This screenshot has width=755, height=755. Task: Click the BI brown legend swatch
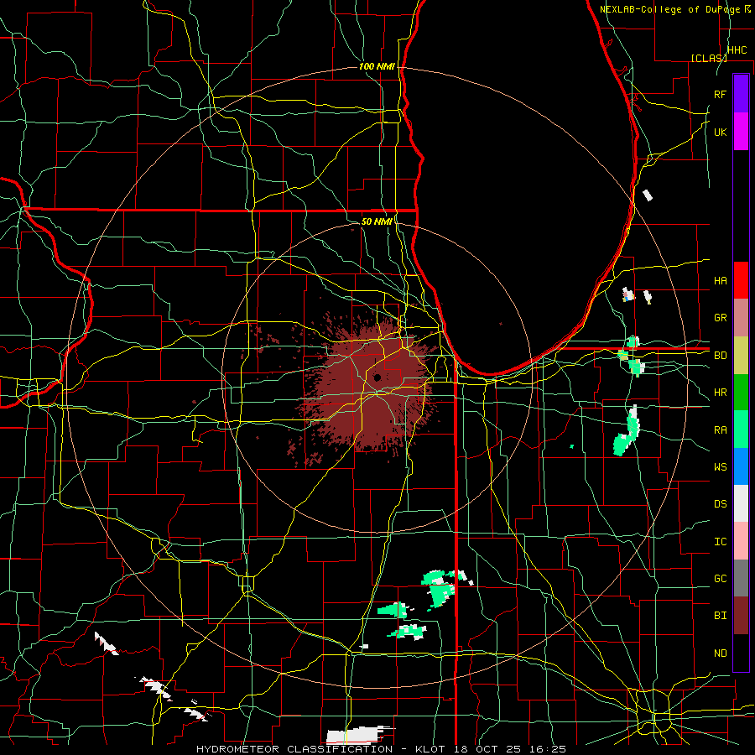(741, 616)
